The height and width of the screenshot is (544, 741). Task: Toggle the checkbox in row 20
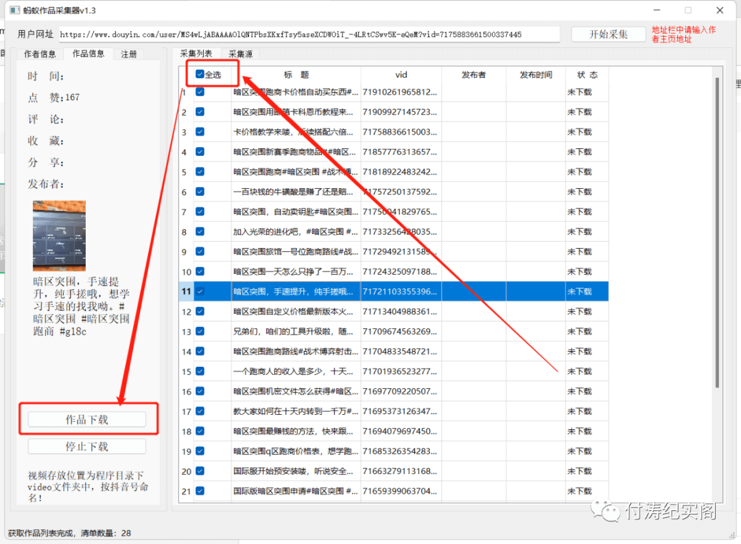coord(200,471)
